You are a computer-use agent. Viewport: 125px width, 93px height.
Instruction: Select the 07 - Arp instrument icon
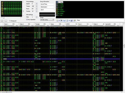tap(57, 15)
